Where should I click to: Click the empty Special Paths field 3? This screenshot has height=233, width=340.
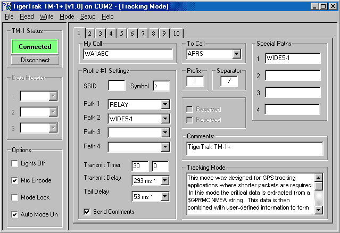coord(293,93)
